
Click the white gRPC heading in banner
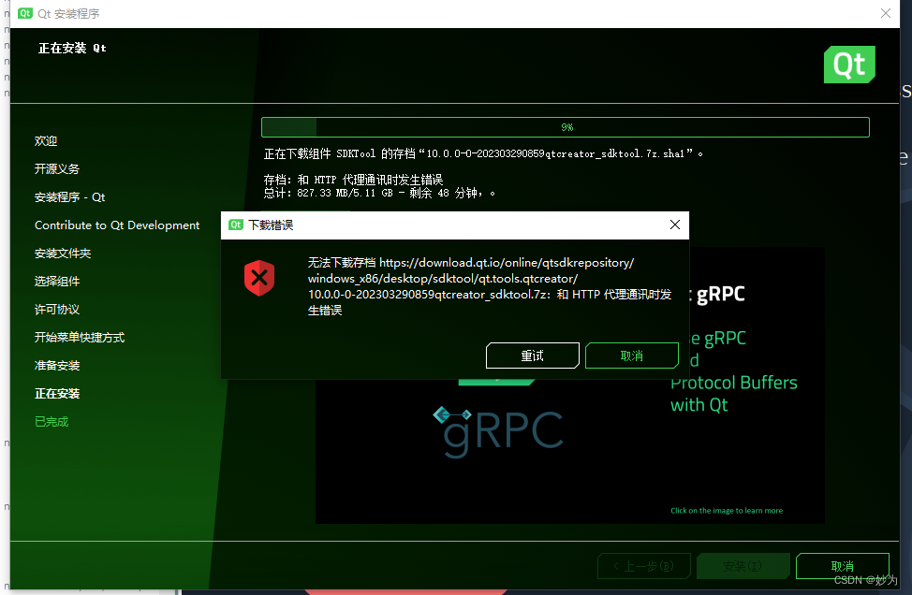721,294
